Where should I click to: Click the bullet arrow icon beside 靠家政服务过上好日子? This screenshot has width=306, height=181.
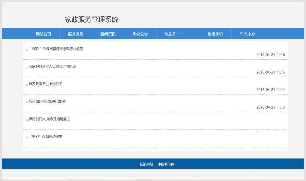(x=27, y=85)
